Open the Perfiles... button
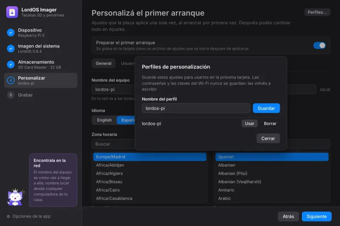 (317, 12)
